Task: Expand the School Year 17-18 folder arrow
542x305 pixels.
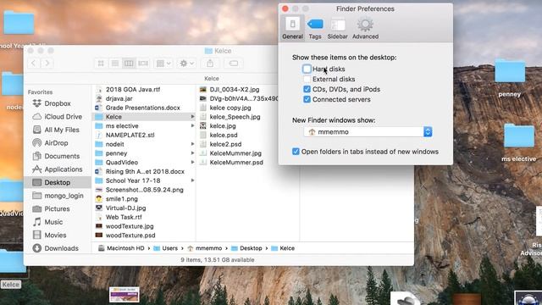Action: tap(192, 180)
